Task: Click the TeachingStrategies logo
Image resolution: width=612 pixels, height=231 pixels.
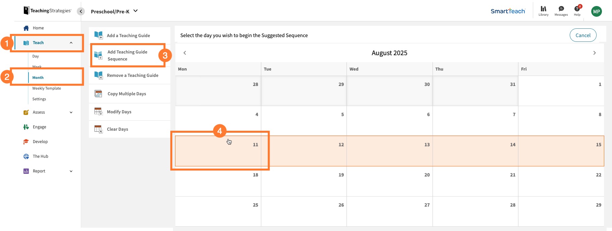Action: tap(46, 10)
